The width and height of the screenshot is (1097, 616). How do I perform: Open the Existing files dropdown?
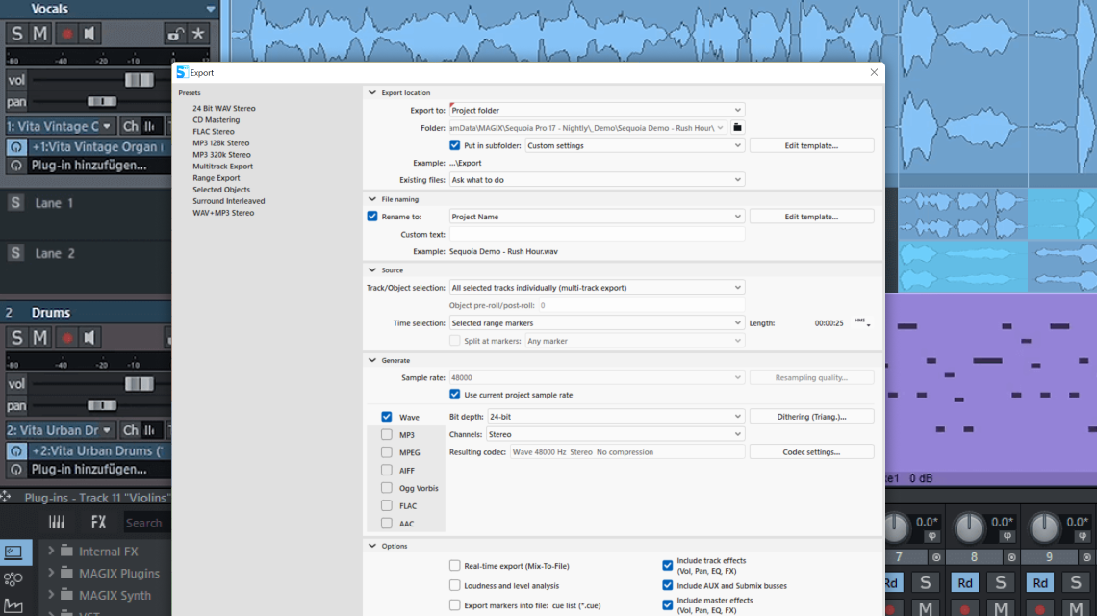(x=597, y=180)
